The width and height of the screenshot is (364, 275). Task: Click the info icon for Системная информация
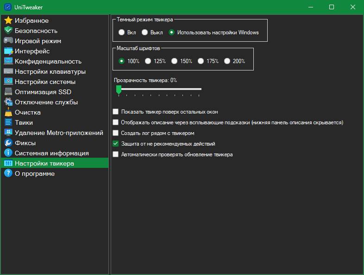tap(8, 153)
